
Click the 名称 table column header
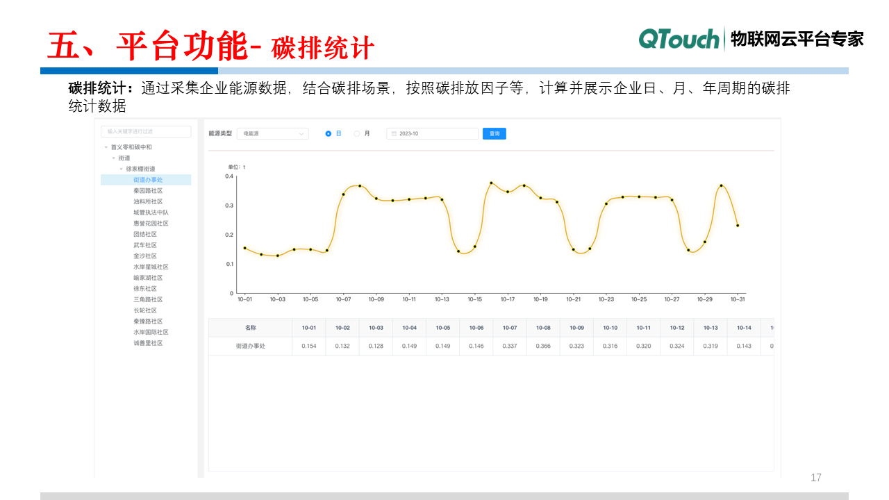coord(250,328)
